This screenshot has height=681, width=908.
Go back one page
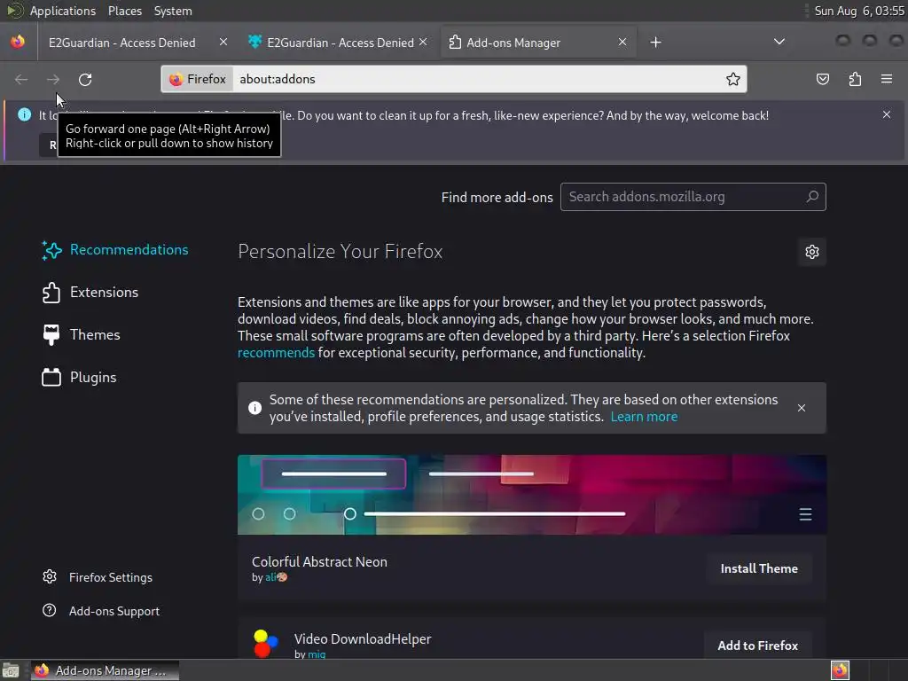pyautogui.click(x=21, y=79)
